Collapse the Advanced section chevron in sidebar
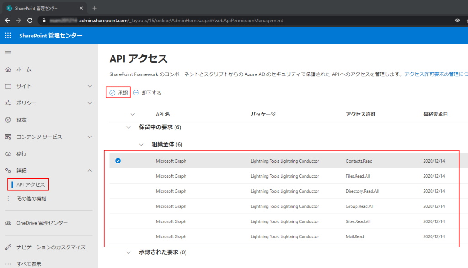Viewport: 468px width, 268px height. (90, 170)
